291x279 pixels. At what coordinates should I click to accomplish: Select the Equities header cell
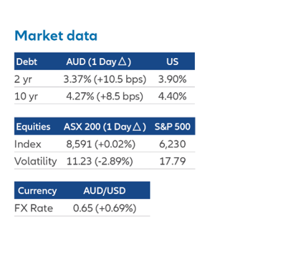[x=33, y=127]
